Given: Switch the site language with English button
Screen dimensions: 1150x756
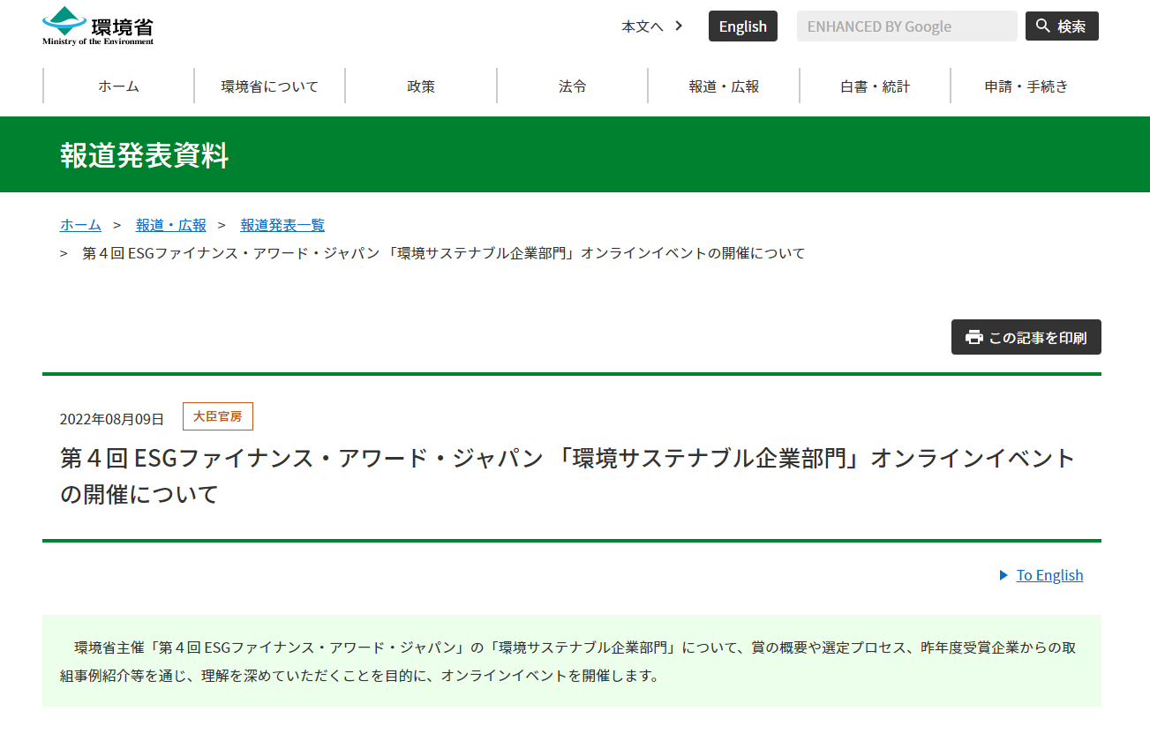Looking at the screenshot, I should tap(742, 26).
